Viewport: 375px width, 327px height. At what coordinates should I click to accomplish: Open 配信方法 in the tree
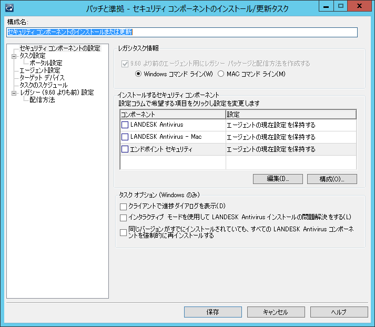click(42, 100)
